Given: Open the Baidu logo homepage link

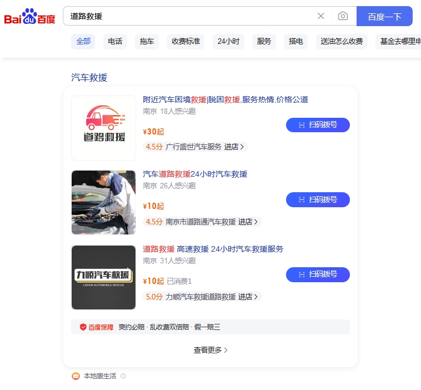Looking at the screenshot, I should coord(29,16).
